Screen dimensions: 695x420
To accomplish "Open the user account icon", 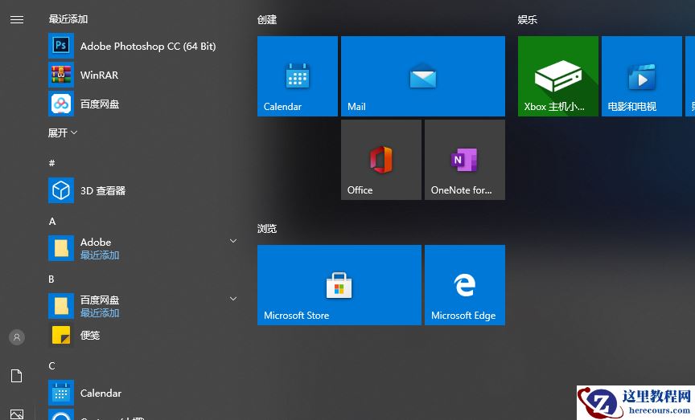I will (x=17, y=337).
